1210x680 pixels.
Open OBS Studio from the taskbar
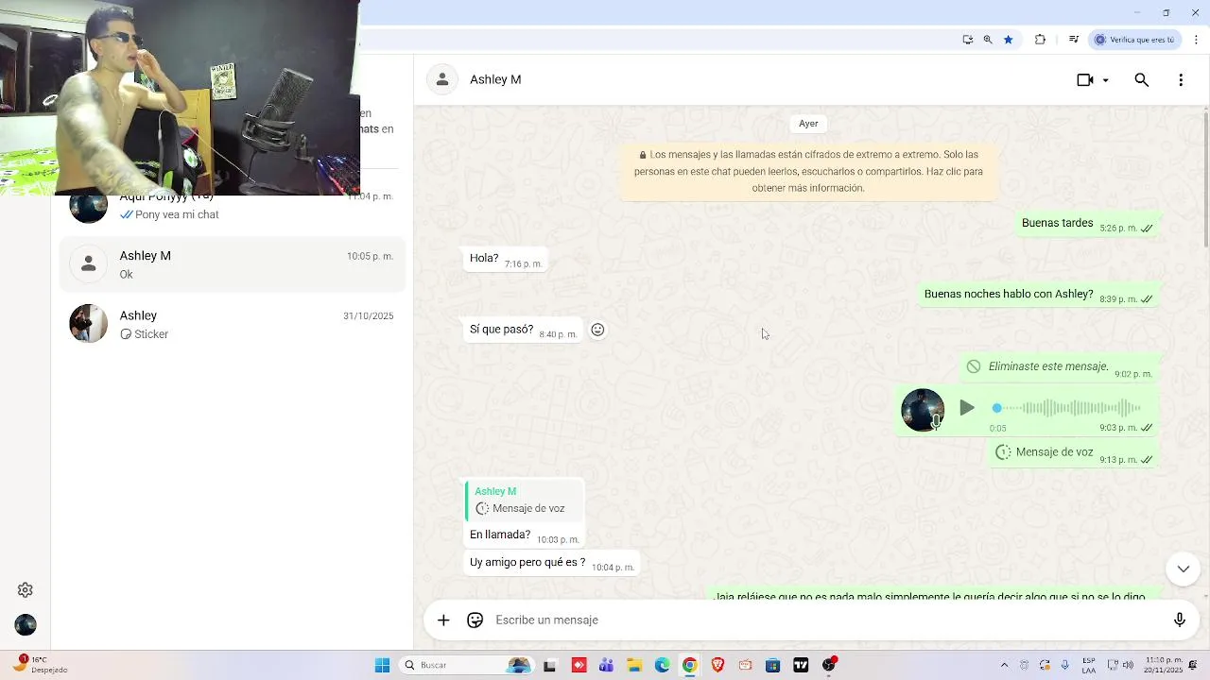[x=829, y=666]
